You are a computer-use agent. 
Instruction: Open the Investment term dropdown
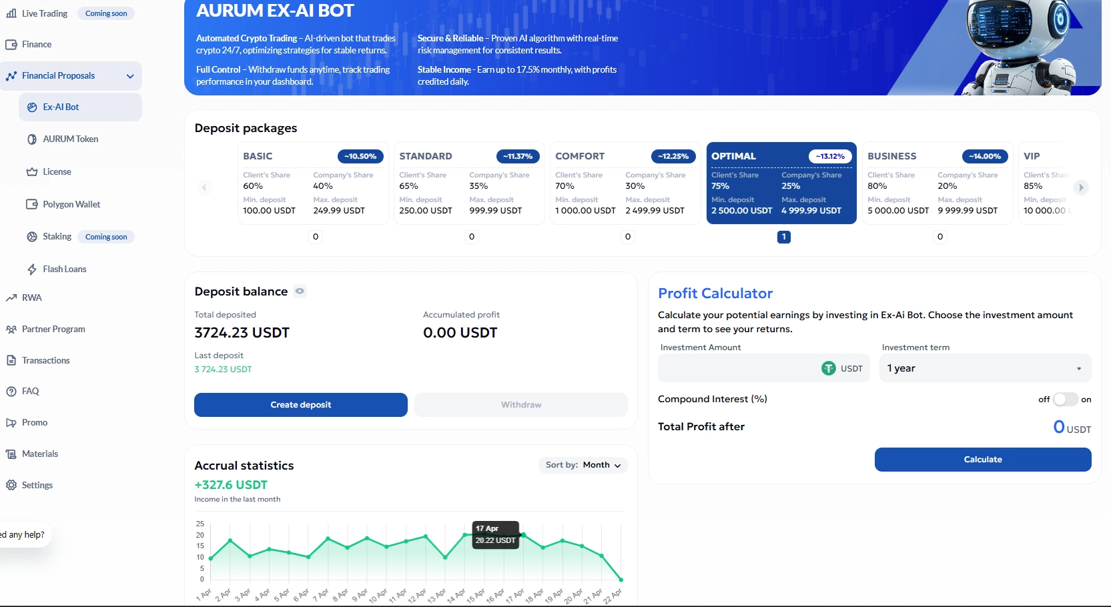pos(985,368)
